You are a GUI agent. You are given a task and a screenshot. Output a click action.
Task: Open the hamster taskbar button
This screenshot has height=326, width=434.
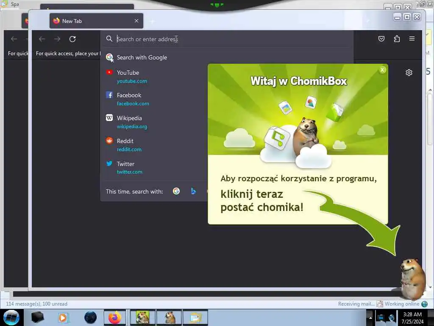[170, 318]
